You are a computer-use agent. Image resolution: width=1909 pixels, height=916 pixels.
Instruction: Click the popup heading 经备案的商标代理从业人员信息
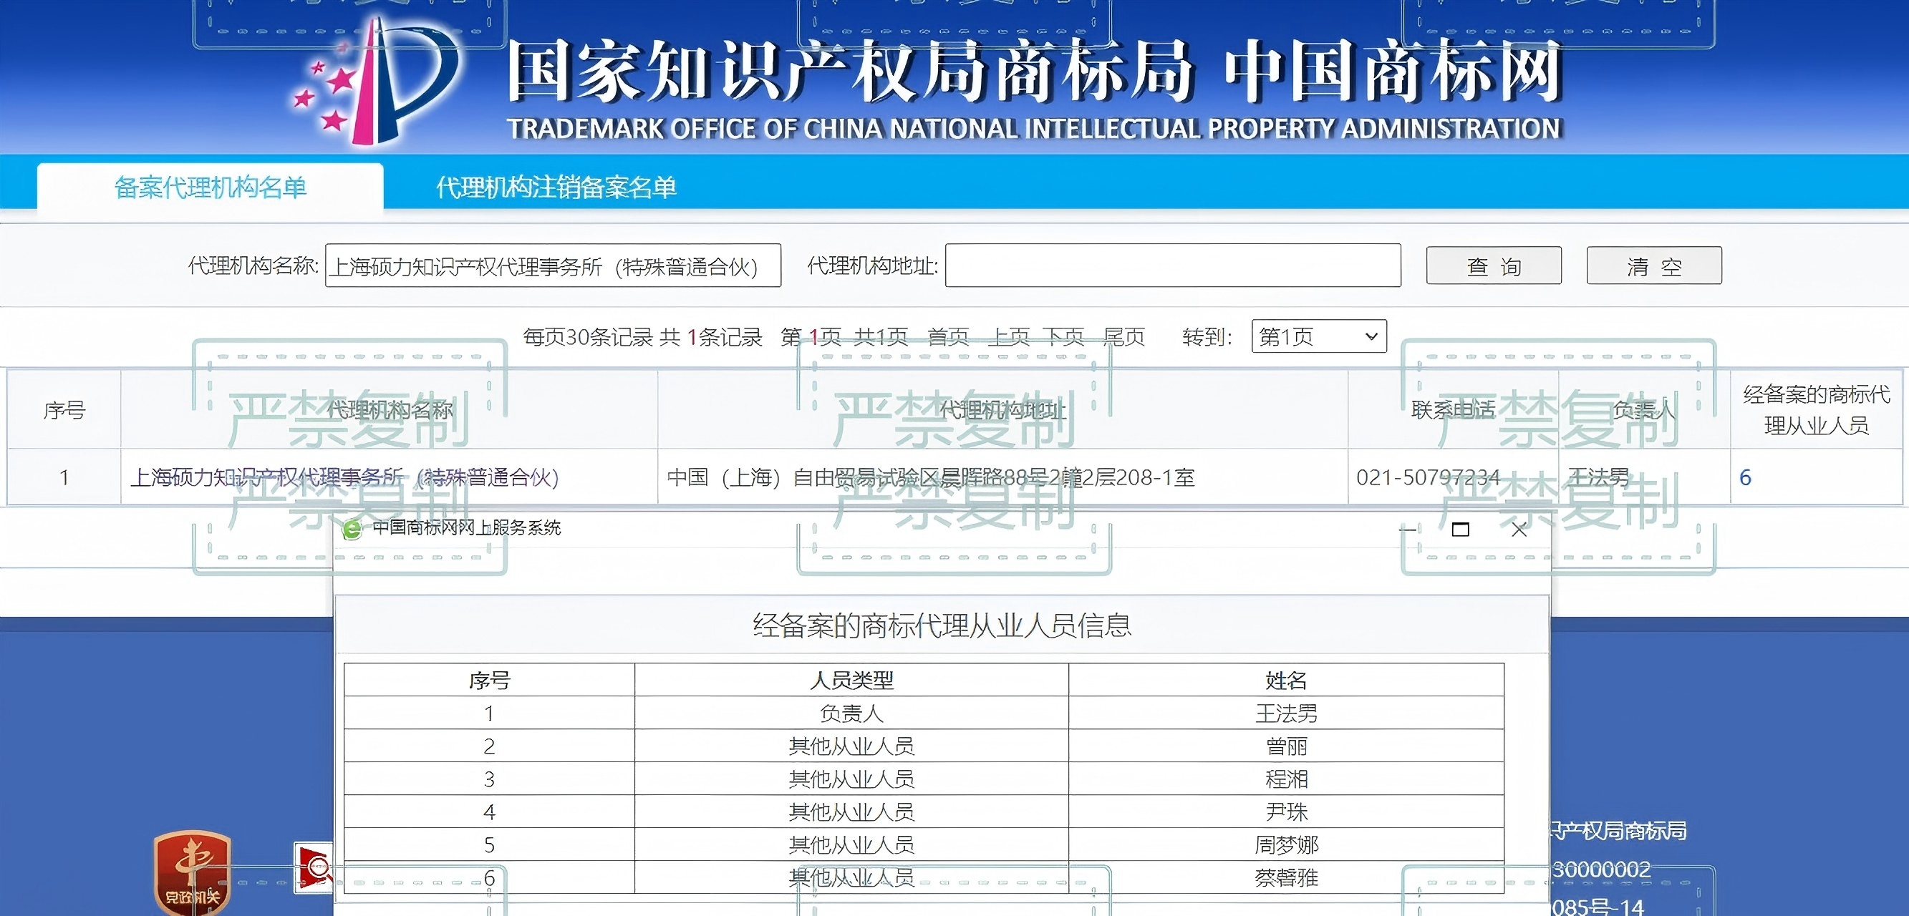tap(942, 625)
